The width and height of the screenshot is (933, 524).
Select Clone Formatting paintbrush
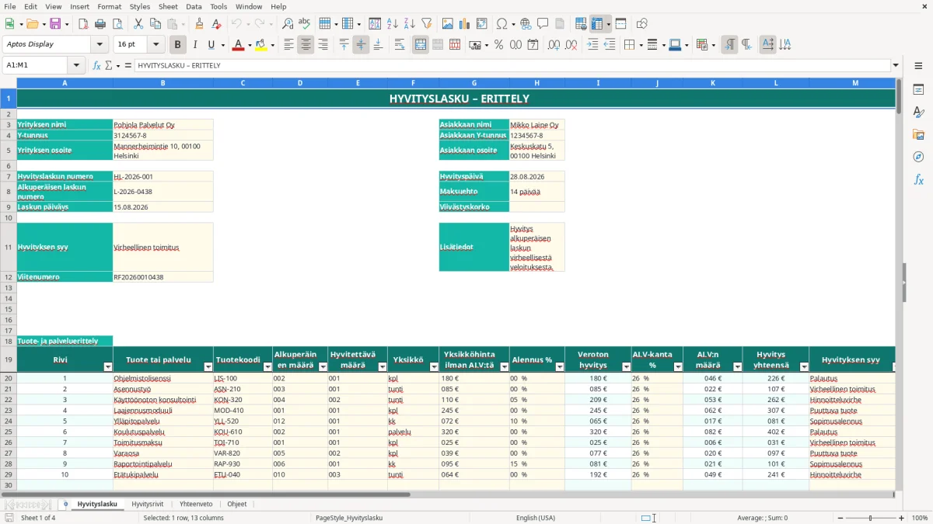point(200,24)
